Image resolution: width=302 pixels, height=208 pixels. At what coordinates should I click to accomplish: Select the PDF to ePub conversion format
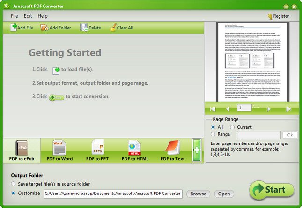[x=22, y=151]
